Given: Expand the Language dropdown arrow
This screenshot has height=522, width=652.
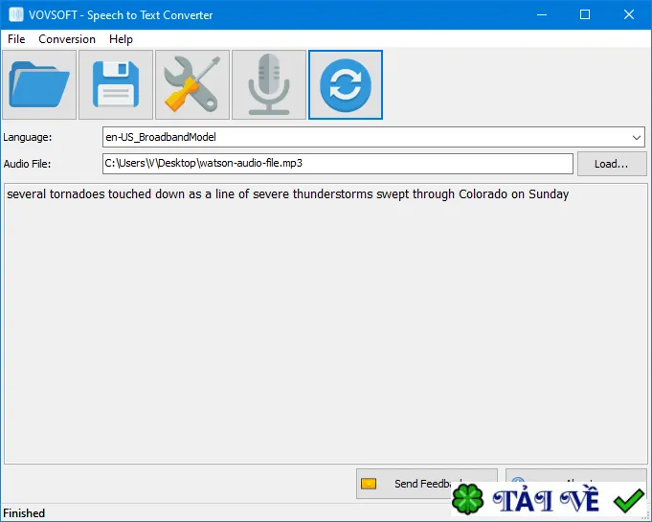Looking at the screenshot, I should click(636, 137).
